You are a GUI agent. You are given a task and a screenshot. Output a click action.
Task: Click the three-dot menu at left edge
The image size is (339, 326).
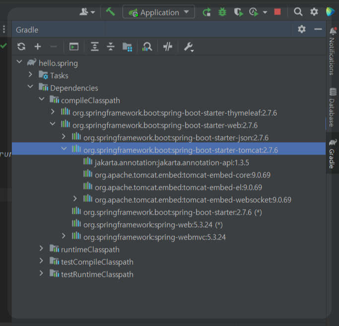pos(4,29)
